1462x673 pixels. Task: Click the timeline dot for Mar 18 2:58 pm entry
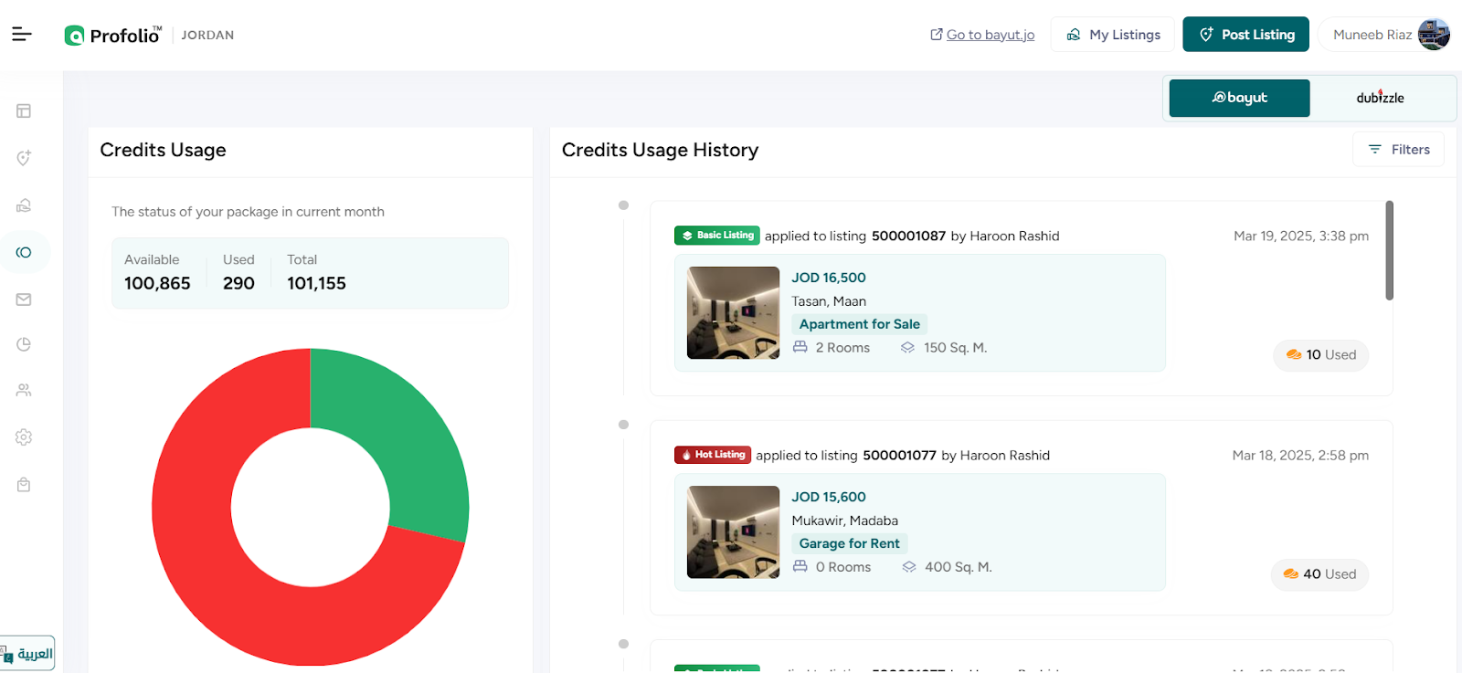click(624, 425)
